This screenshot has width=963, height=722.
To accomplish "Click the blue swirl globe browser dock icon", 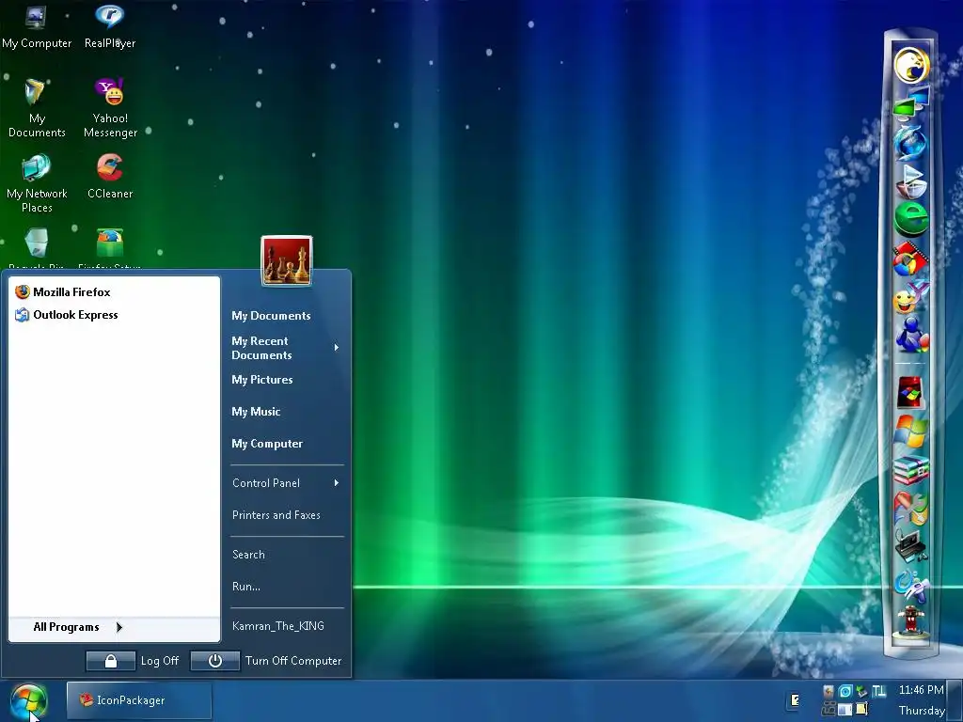I will [x=911, y=143].
